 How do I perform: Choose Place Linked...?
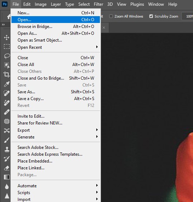[x=56, y=168]
